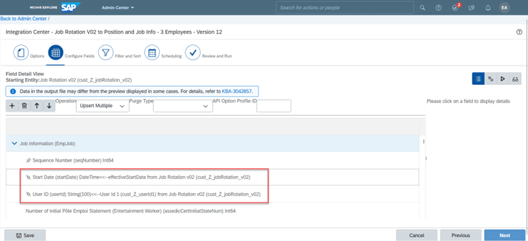Select the Start Date (startDate) field row
528x241 pixels.
(x=212, y=177)
